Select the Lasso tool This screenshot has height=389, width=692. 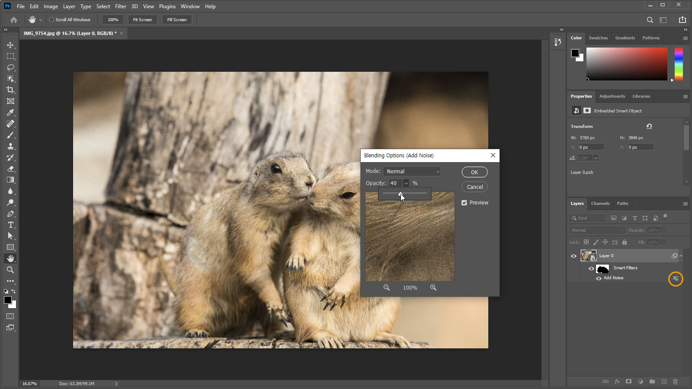(10, 67)
